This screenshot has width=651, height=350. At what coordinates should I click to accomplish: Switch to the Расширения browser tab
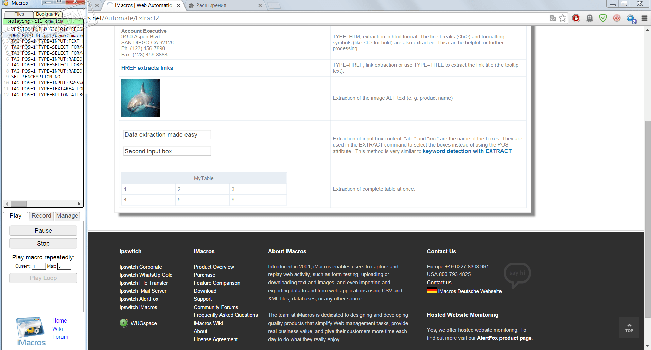tap(225, 5)
